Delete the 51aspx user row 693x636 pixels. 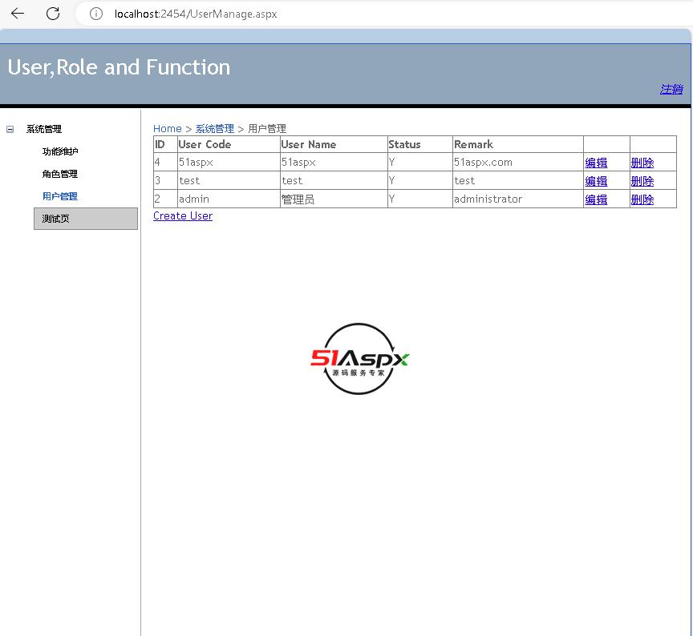click(x=642, y=163)
